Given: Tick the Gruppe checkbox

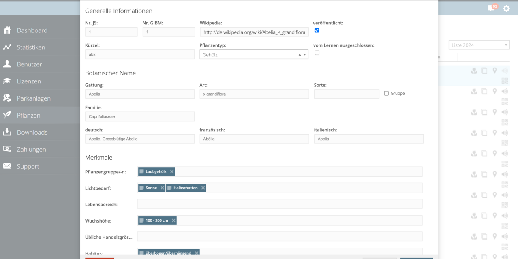Looking at the screenshot, I should pos(386,93).
